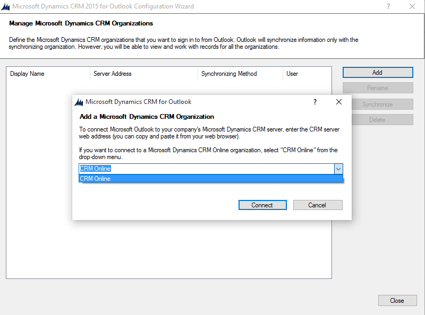Screen dimensions: 425x315
Task: Sort by the Synchronizing Method column header
Action: (241, 74)
